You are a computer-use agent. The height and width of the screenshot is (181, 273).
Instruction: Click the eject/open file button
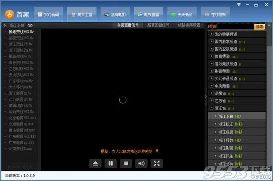coord(95,164)
